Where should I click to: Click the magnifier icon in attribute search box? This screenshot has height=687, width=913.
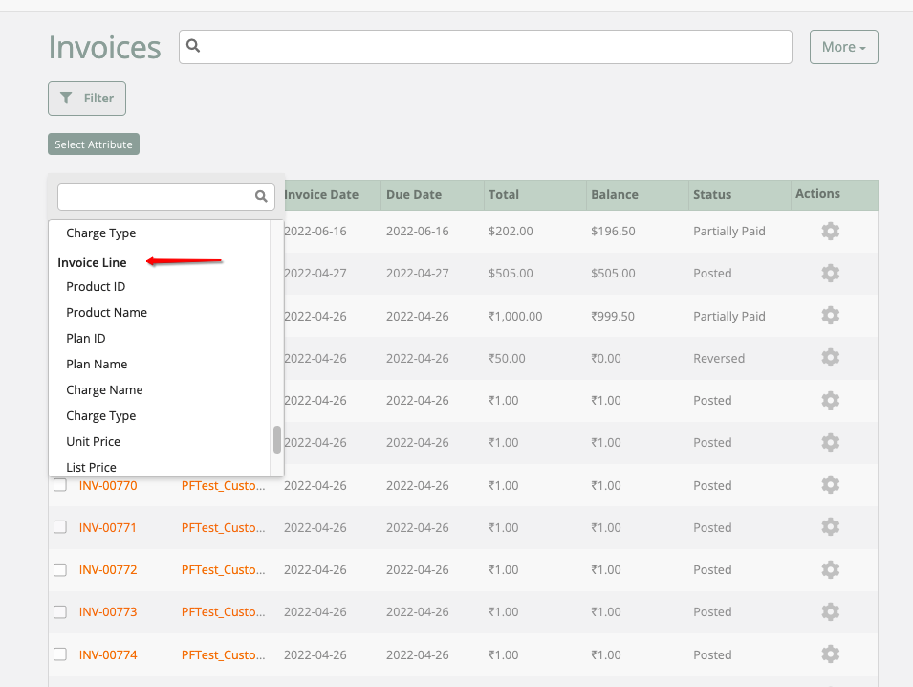(x=261, y=196)
